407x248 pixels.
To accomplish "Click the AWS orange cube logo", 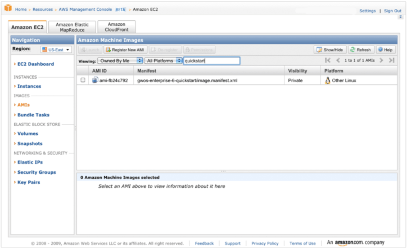I will tap(8, 8).
